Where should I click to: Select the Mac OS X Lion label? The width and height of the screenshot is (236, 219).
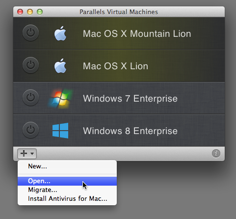(x=115, y=66)
